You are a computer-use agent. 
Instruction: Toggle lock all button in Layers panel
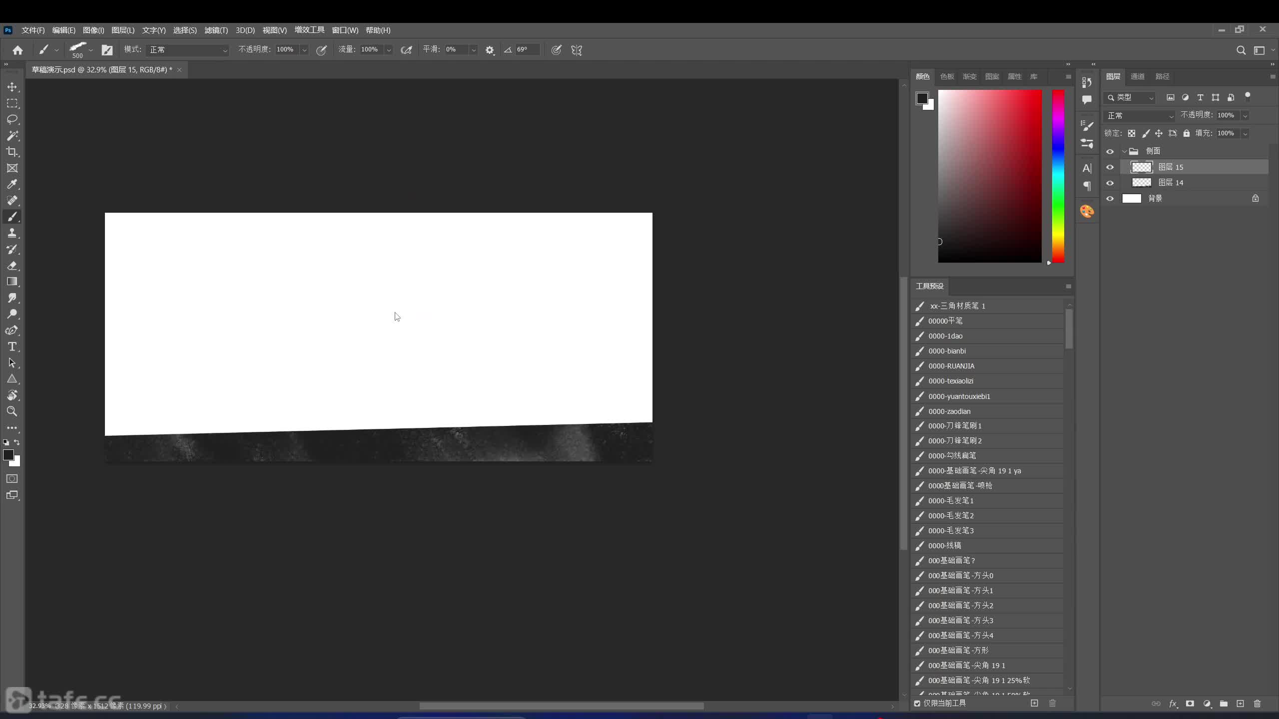coord(1187,133)
